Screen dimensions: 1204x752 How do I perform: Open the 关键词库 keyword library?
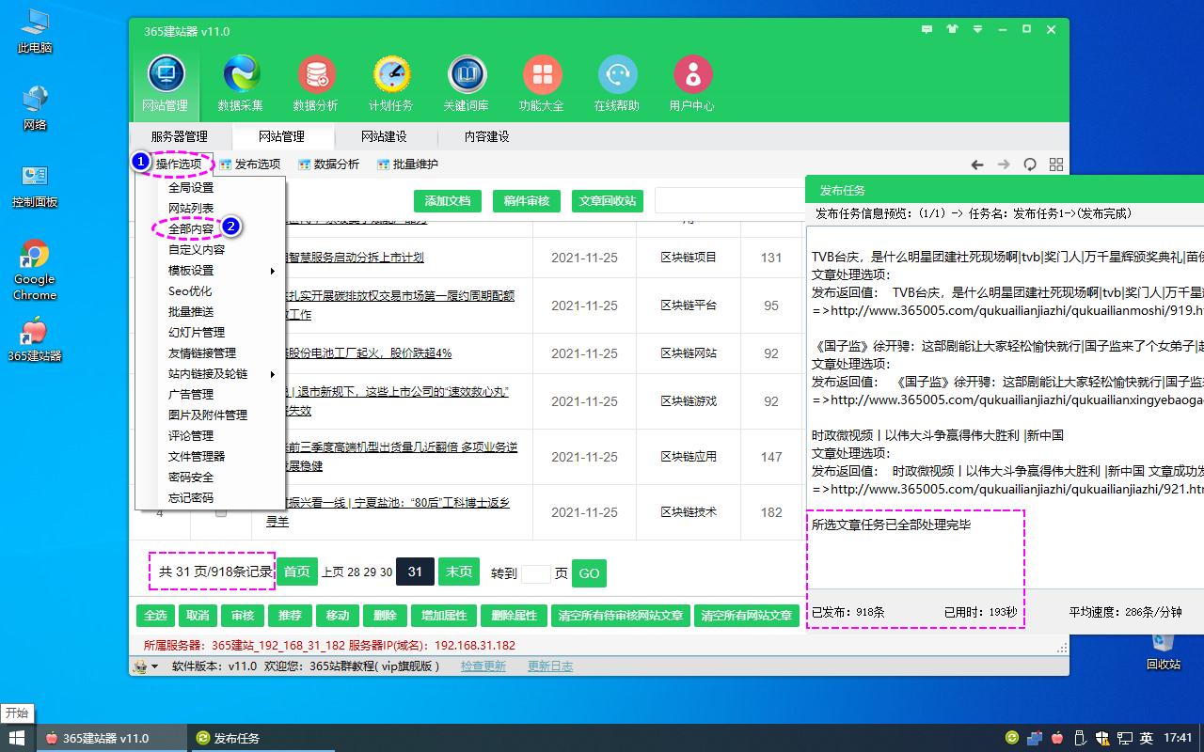pyautogui.click(x=467, y=84)
